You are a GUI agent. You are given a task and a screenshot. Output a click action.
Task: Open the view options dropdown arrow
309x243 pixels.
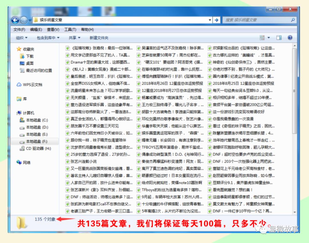(269, 38)
